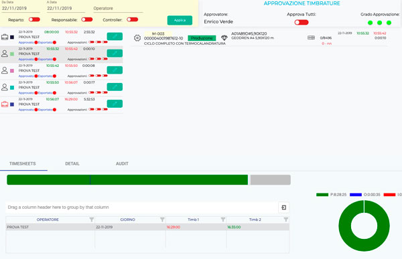Image resolution: width=402 pixels, height=259 pixels.
Task: Click the person icon in the 10:55:50 row
Action: pos(5,88)
